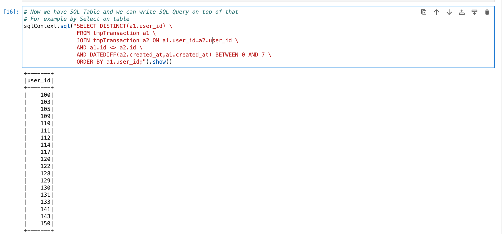Click on DATEDIFF in the query
The width and height of the screenshot is (502, 234).
pyautogui.click(x=103, y=55)
